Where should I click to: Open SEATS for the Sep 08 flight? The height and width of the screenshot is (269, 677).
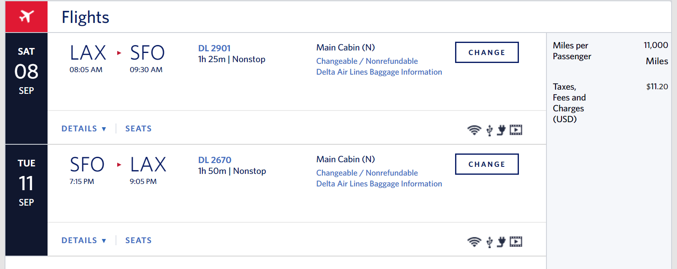(138, 128)
